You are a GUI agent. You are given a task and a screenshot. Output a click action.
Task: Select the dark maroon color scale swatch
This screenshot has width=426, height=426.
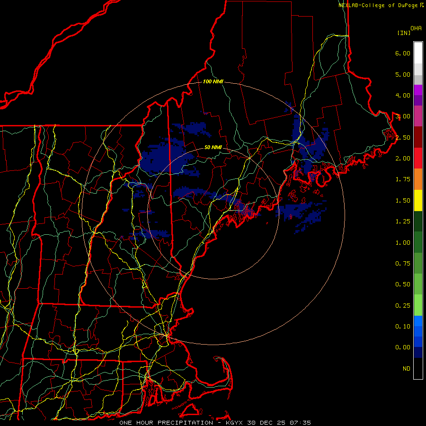tap(418, 137)
